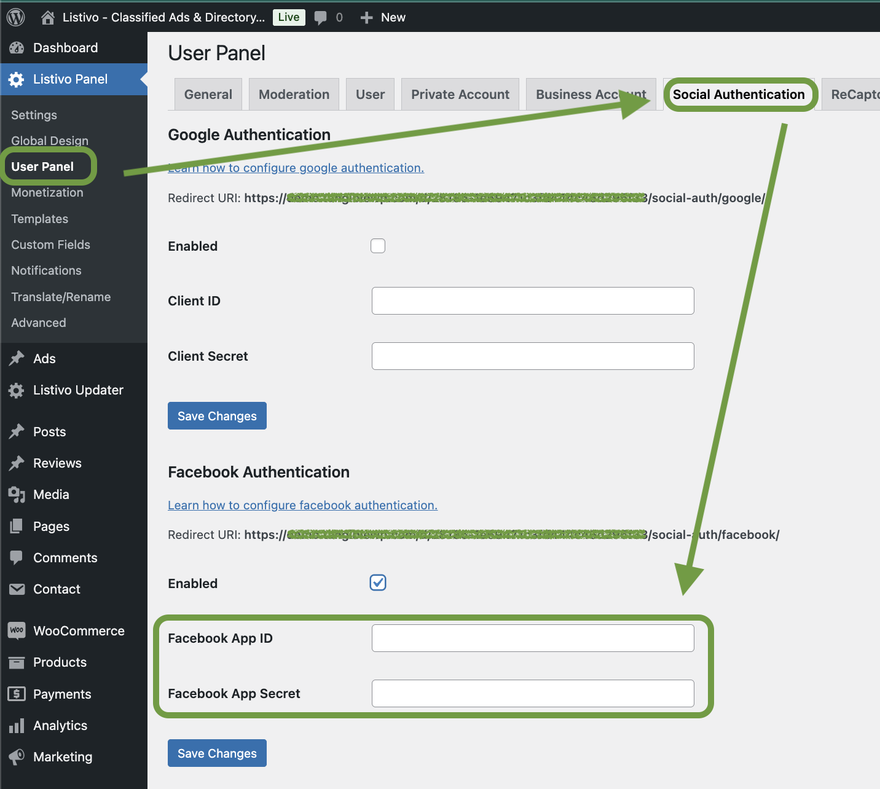Click the Listivo Panel gear icon
The height and width of the screenshot is (789, 880).
click(17, 79)
